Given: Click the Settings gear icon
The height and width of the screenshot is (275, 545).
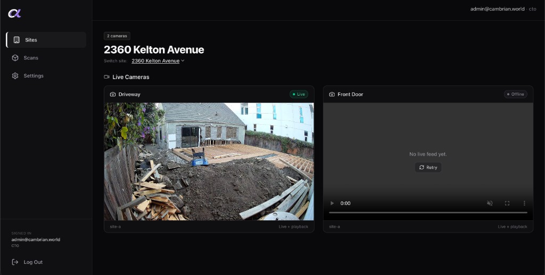Looking at the screenshot, I should (x=15, y=75).
